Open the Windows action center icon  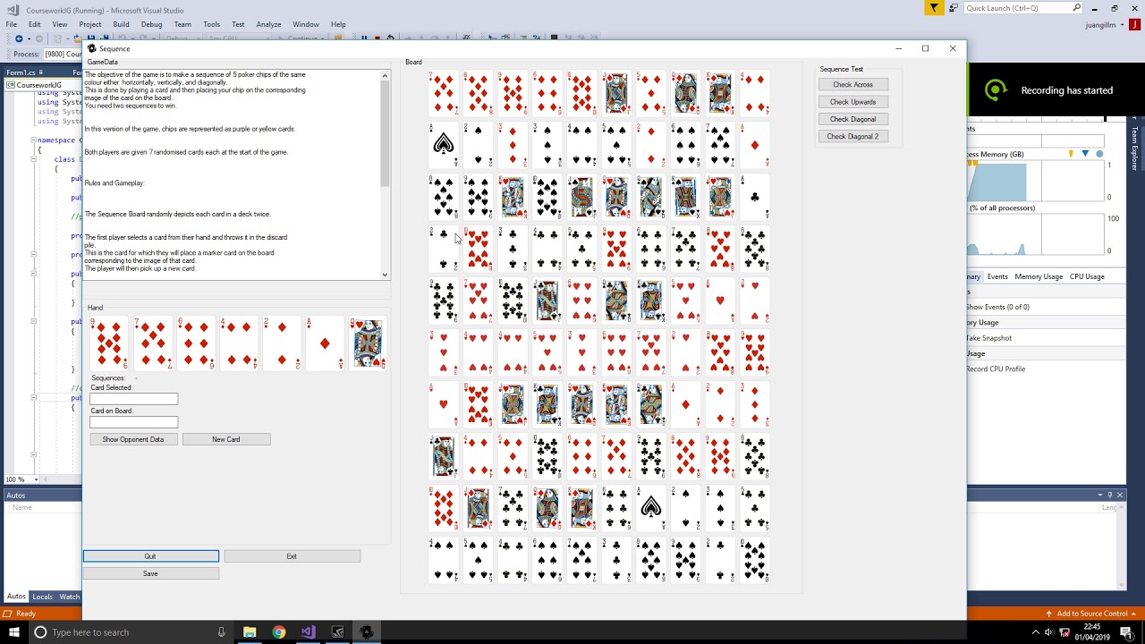pyautogui.click(x=1129, y=632)
